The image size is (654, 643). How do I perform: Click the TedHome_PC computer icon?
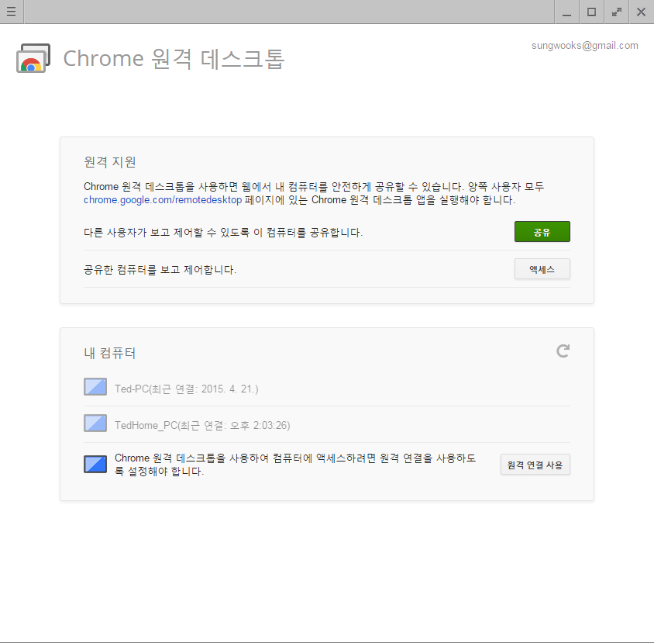[x=95, y=423]
